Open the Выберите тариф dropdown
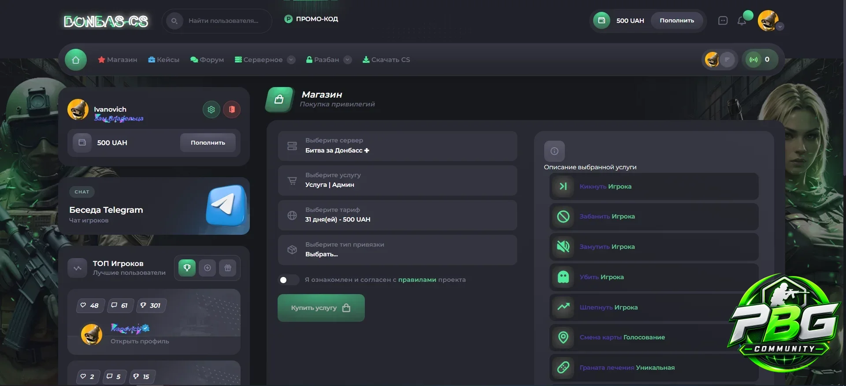This screenshot has width=846, height=386. [x=397, y=215]
